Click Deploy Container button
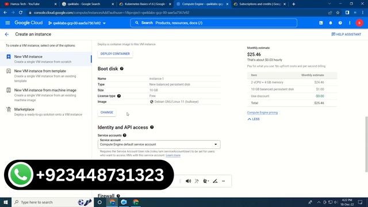The width and height of the screenshot is (368, 207). click(115, 53)
